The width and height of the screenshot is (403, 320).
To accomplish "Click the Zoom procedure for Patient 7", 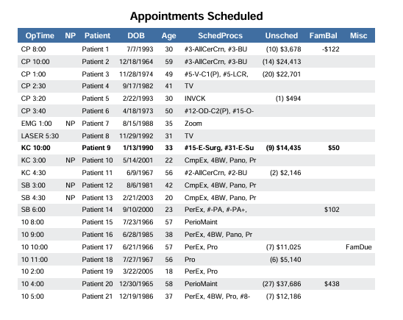I will (x=193, y=124).
